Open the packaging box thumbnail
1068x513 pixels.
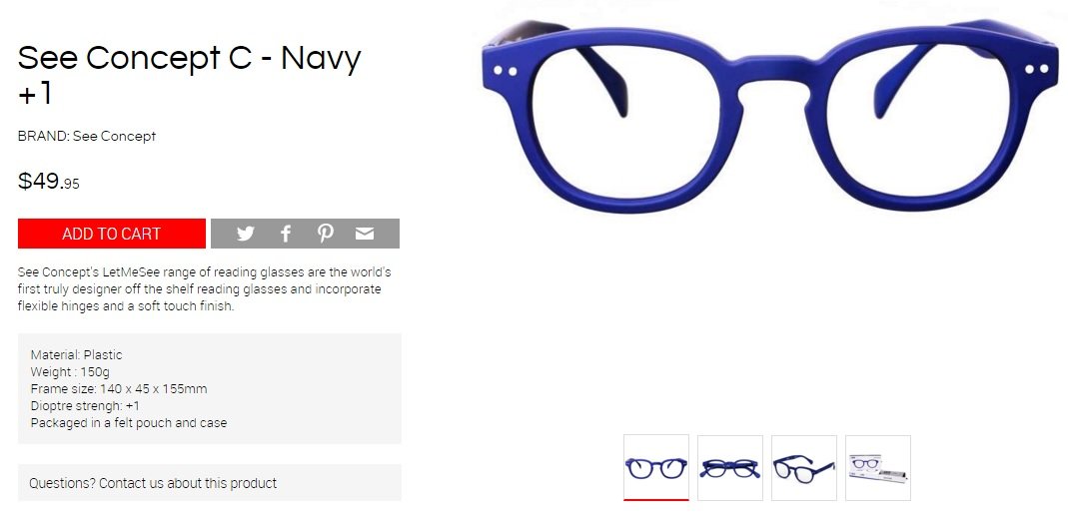(x=878, y=467)
